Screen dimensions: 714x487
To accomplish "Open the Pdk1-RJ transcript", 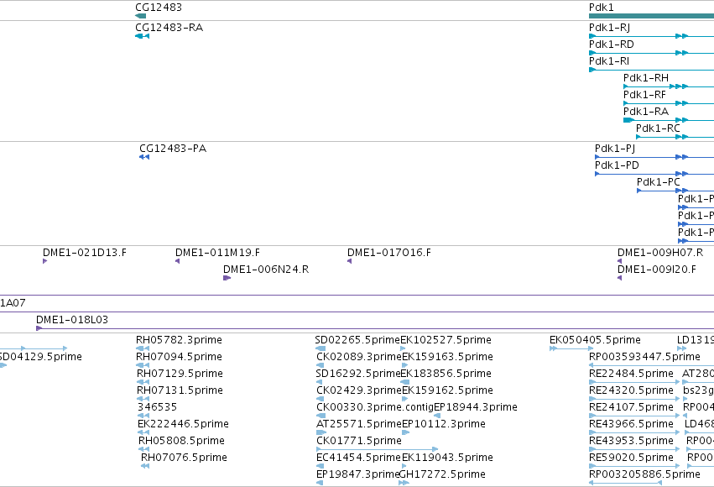I will click(609, 28).
